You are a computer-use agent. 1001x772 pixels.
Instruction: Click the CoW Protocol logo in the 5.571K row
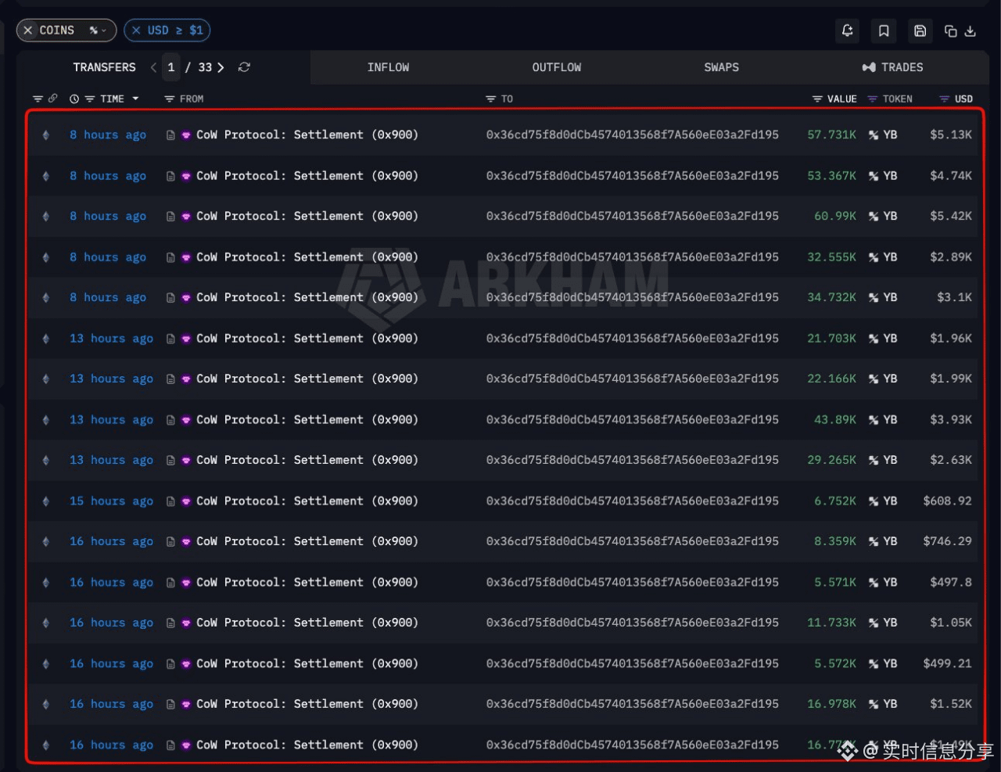pos(186,583)
